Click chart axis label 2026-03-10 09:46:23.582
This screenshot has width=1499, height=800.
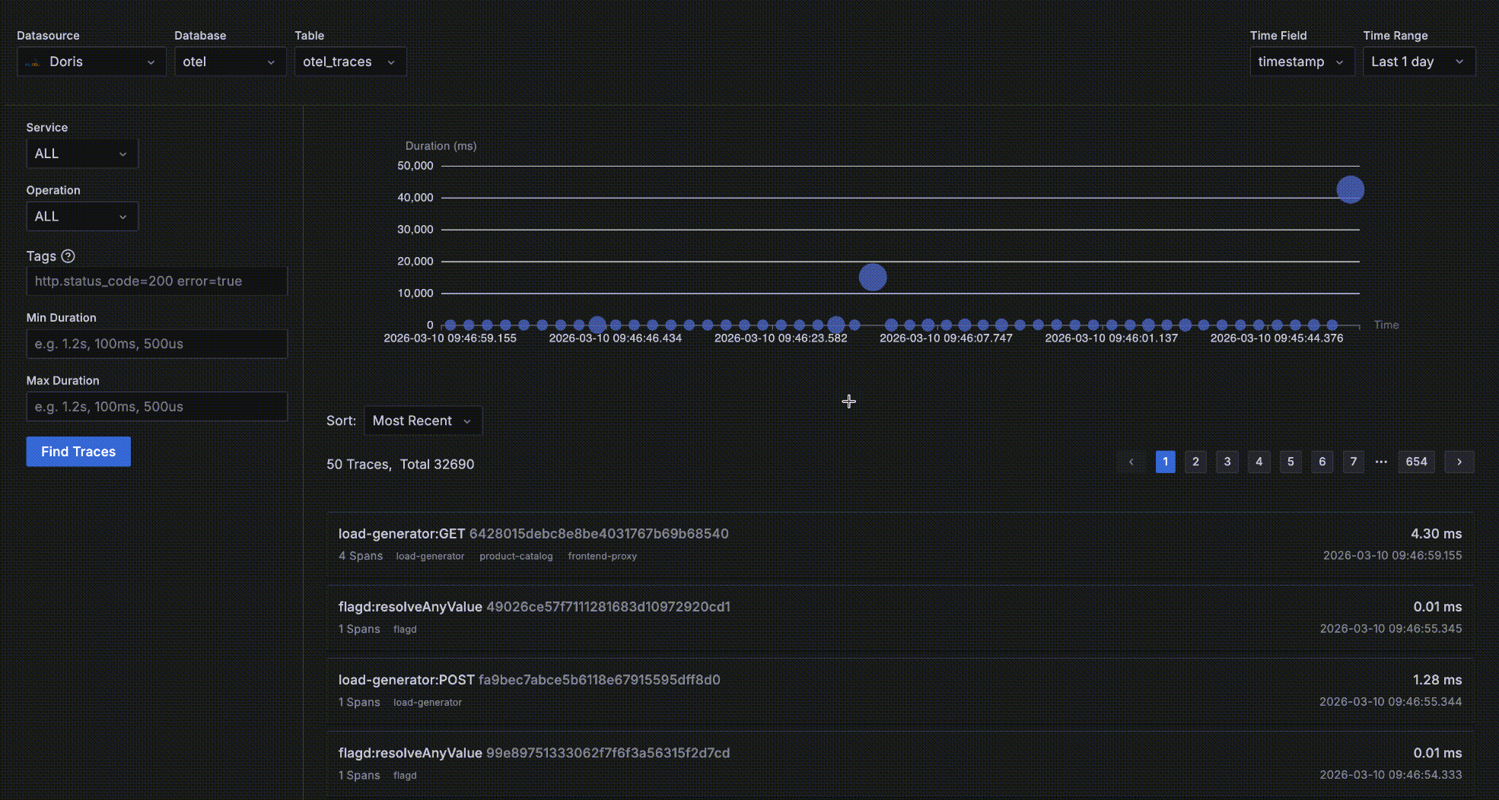781,338
